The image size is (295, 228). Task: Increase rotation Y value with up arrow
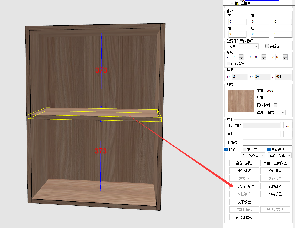coord(264,56)
